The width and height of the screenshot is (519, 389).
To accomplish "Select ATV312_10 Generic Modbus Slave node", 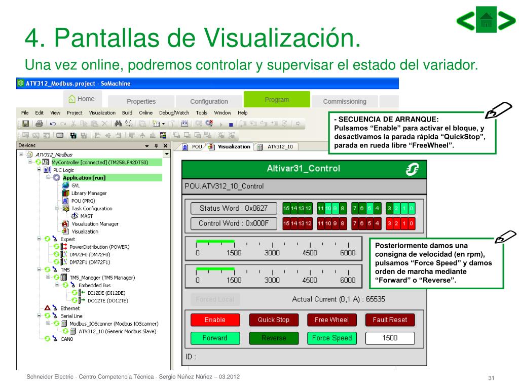I will tap(113, 331).
